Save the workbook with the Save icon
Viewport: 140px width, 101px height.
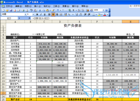tap(11, 10)
